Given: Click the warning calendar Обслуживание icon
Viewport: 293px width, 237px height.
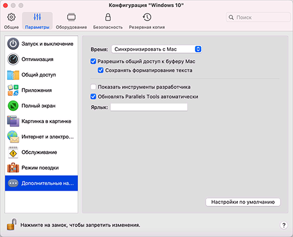Looking at the screenshot, I should point(13,153).
